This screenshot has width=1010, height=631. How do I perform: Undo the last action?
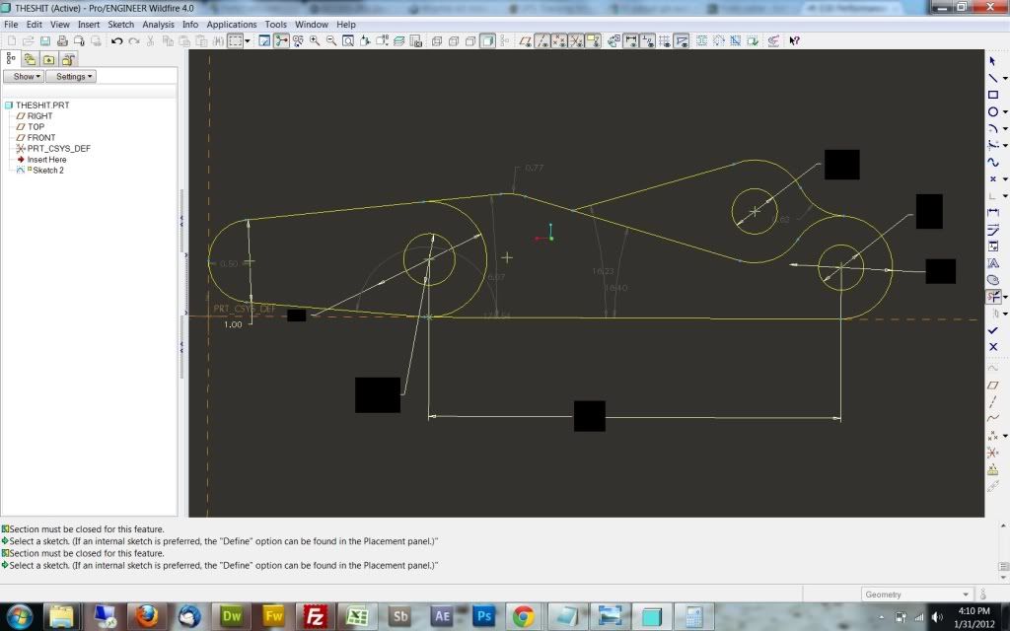116,40
